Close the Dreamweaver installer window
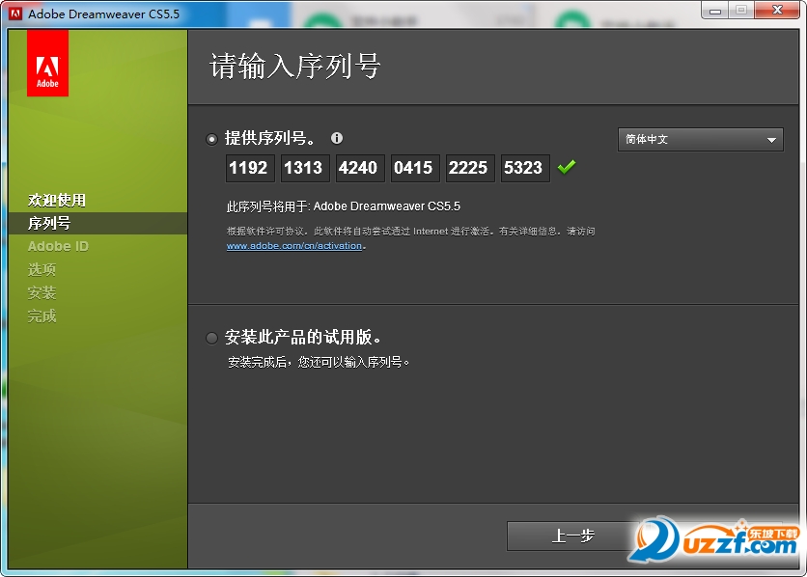The image size is (807, 577). click(x=778, y=11)
